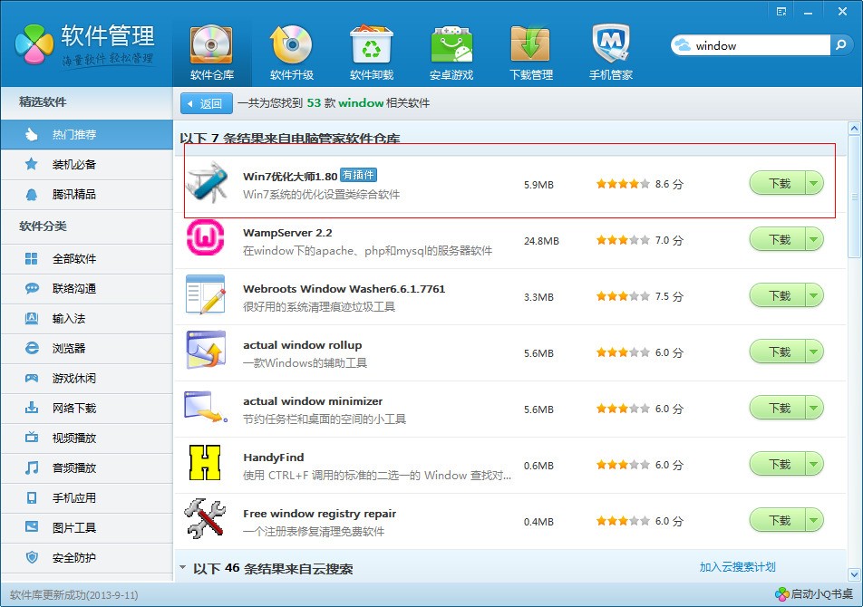The height and width of the screenshot is (607, 863).
Task: Go to the 下载管理 download manager tab
Action: click(x=531, y=53)
